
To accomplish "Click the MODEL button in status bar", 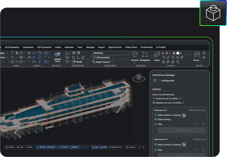I will click(x=10, y=147).
